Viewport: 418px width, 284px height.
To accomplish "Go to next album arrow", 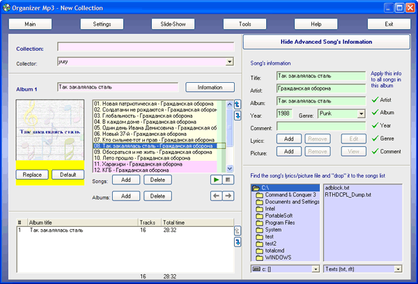I will 228,196.
